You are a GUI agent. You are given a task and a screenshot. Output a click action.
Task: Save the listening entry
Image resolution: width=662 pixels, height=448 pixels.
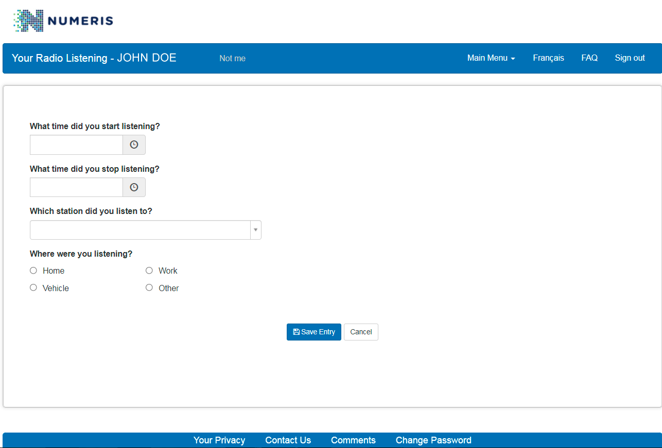314,332
